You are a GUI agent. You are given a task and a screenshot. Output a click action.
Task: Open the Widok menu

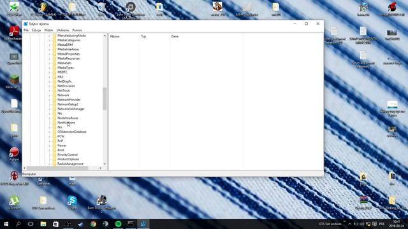(x=48, y=30)
